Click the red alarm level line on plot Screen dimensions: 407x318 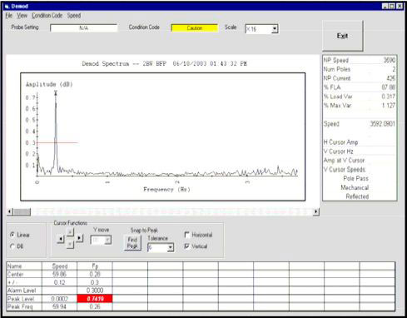tap(57, 142)
